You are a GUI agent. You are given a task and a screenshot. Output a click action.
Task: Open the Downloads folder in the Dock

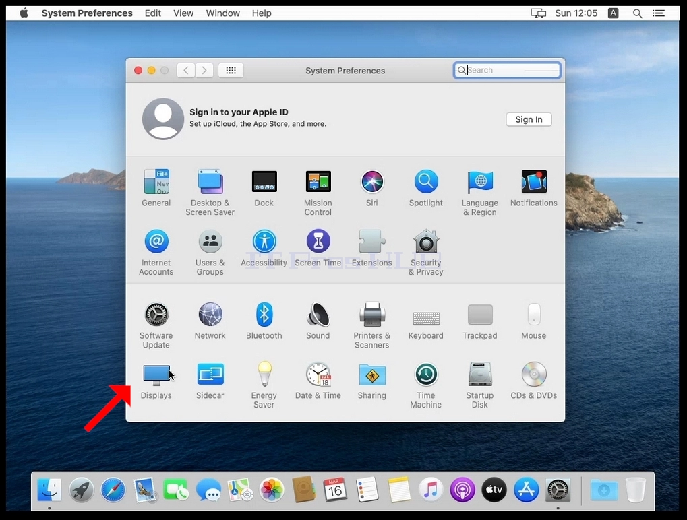[x=604, y=490]
